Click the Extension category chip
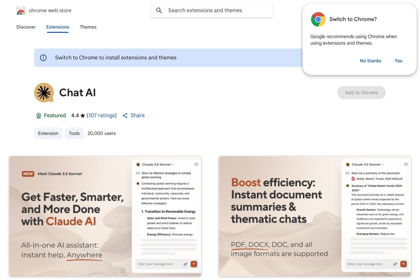The height and width of the screenshot is (280, 420). (48, 133)
